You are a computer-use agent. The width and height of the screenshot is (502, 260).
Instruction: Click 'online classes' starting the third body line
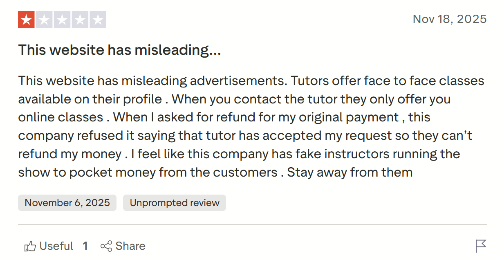(61, 117)
